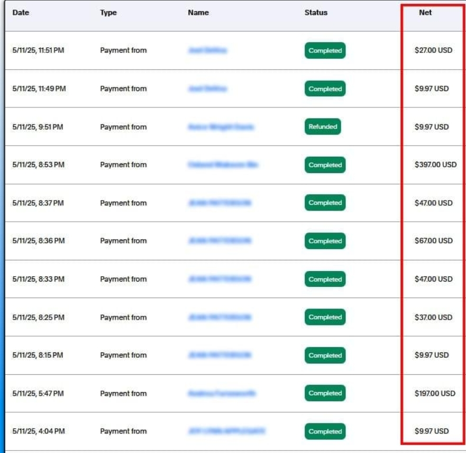
Task: Click the 5/11/25, 11:49 PM date cell
Action: click(39, 89)
